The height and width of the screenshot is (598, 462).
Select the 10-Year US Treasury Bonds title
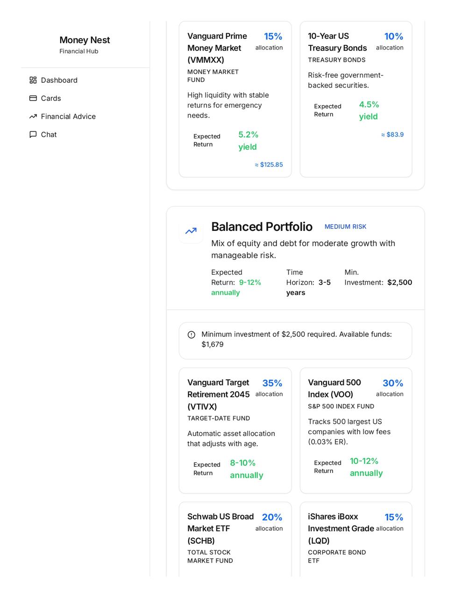(337, 42)
